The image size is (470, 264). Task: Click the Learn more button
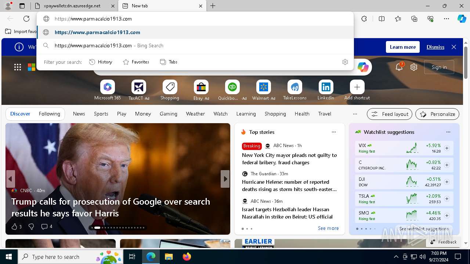point(403,47)
